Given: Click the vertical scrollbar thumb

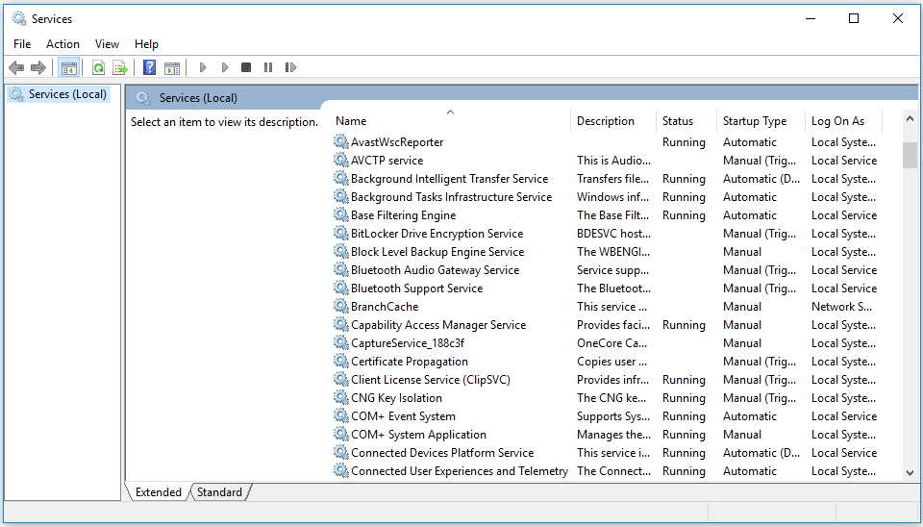Looking at the screenshot, I should 910,155.
